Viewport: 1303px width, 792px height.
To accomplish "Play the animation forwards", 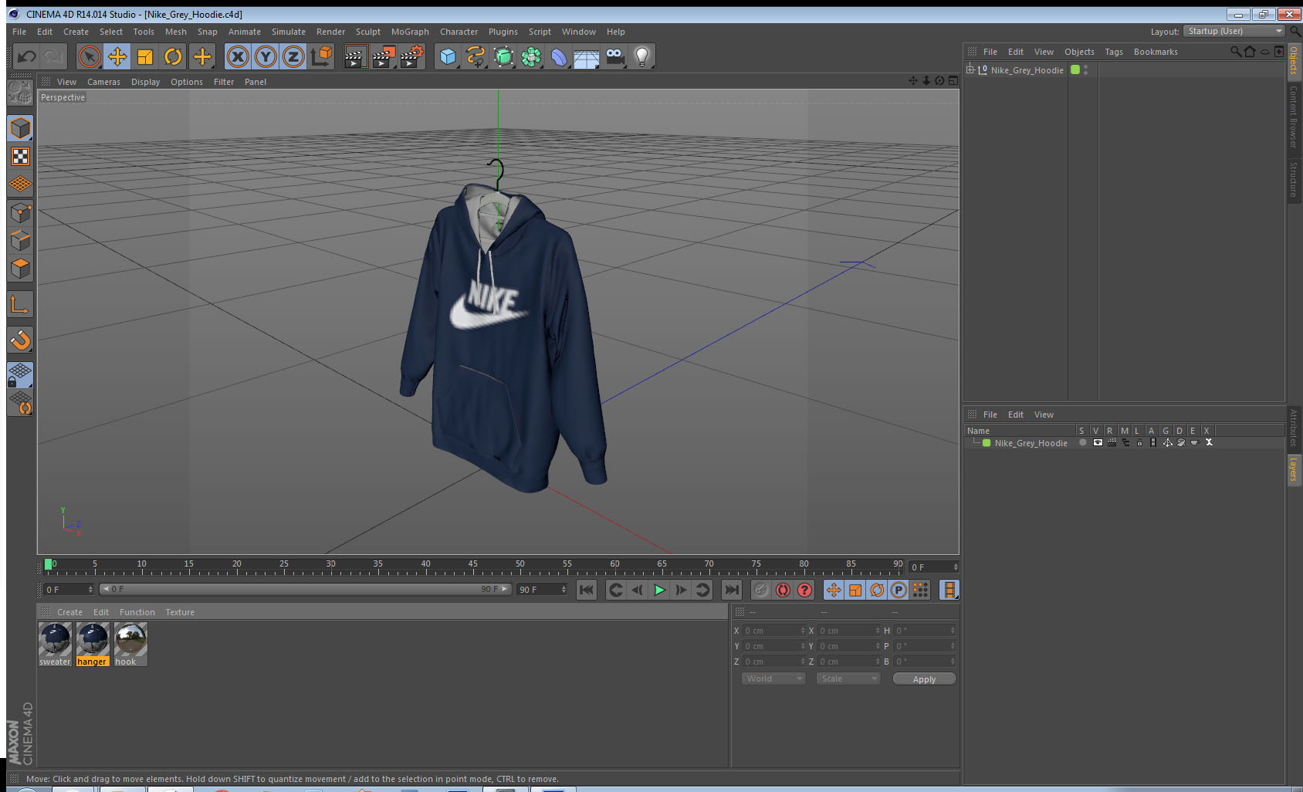I will (659, 590).
